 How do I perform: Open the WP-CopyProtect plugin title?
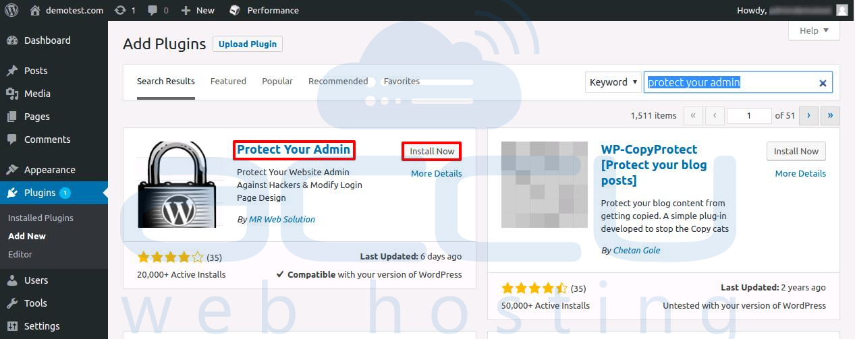pos(653,165)
